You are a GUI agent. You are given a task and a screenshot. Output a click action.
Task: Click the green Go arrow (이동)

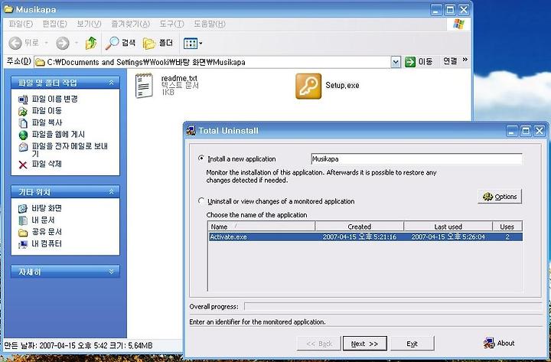409,62
